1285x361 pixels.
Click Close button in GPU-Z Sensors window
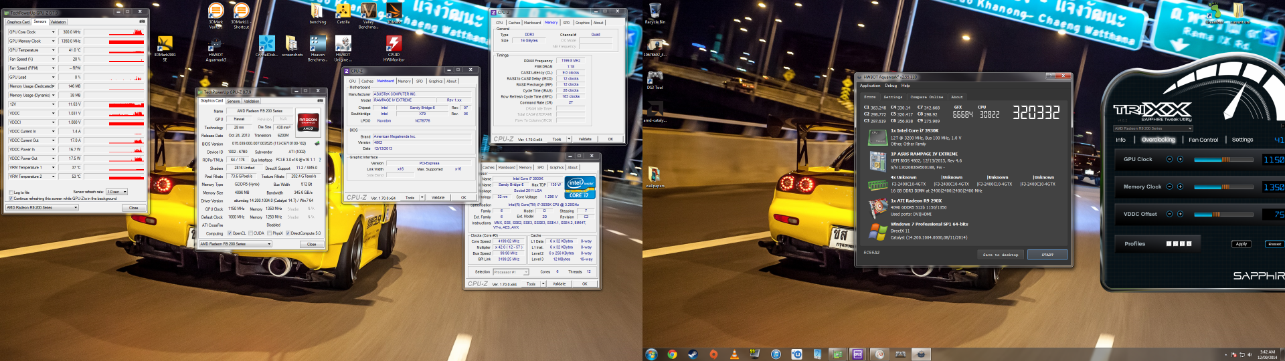133,208
